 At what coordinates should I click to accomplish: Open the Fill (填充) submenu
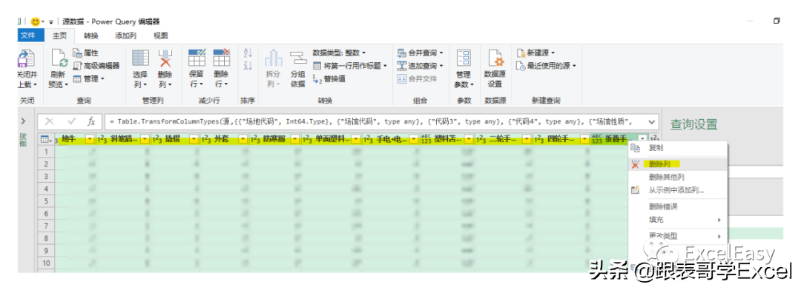click(x=677, y=220)
